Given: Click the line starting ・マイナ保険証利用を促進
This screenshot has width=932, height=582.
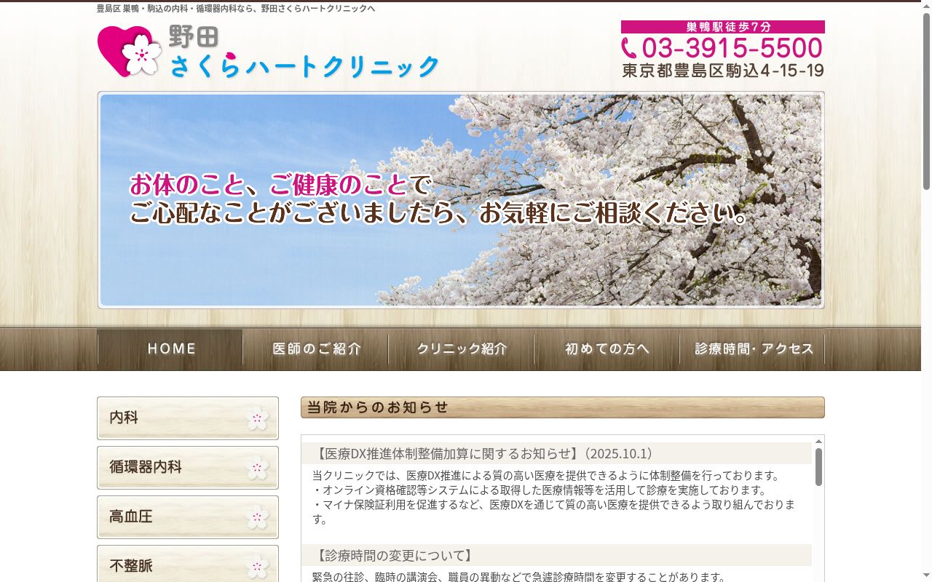Looking at the screenshot, I should 553,512.
